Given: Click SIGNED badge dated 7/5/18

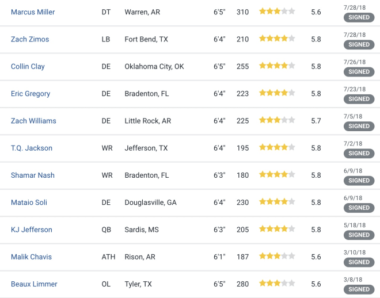Looking at the screenshot, I should (x=359, y=126).
